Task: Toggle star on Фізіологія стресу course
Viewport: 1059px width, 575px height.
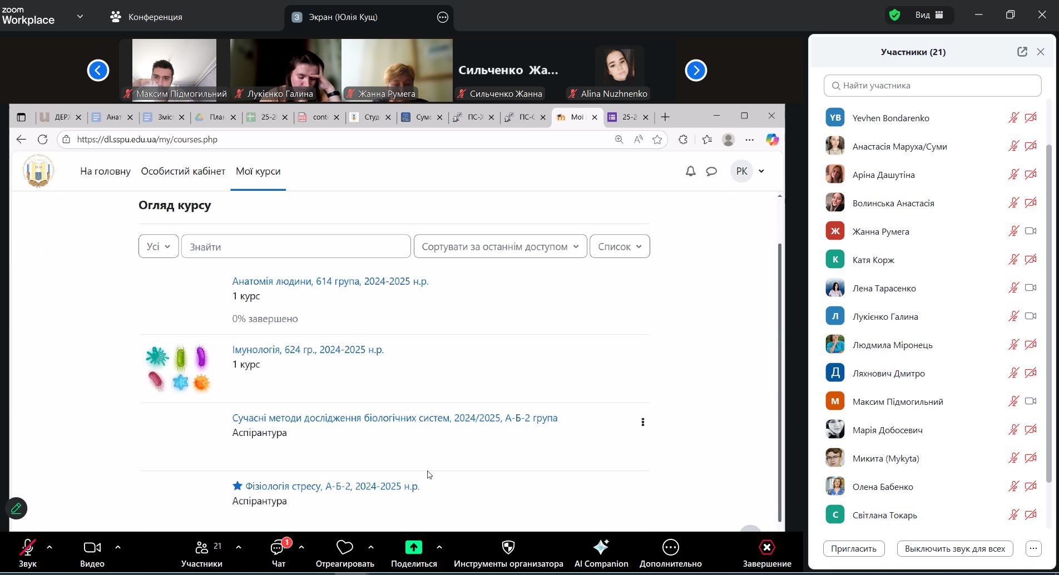Action: coord(237,486)
